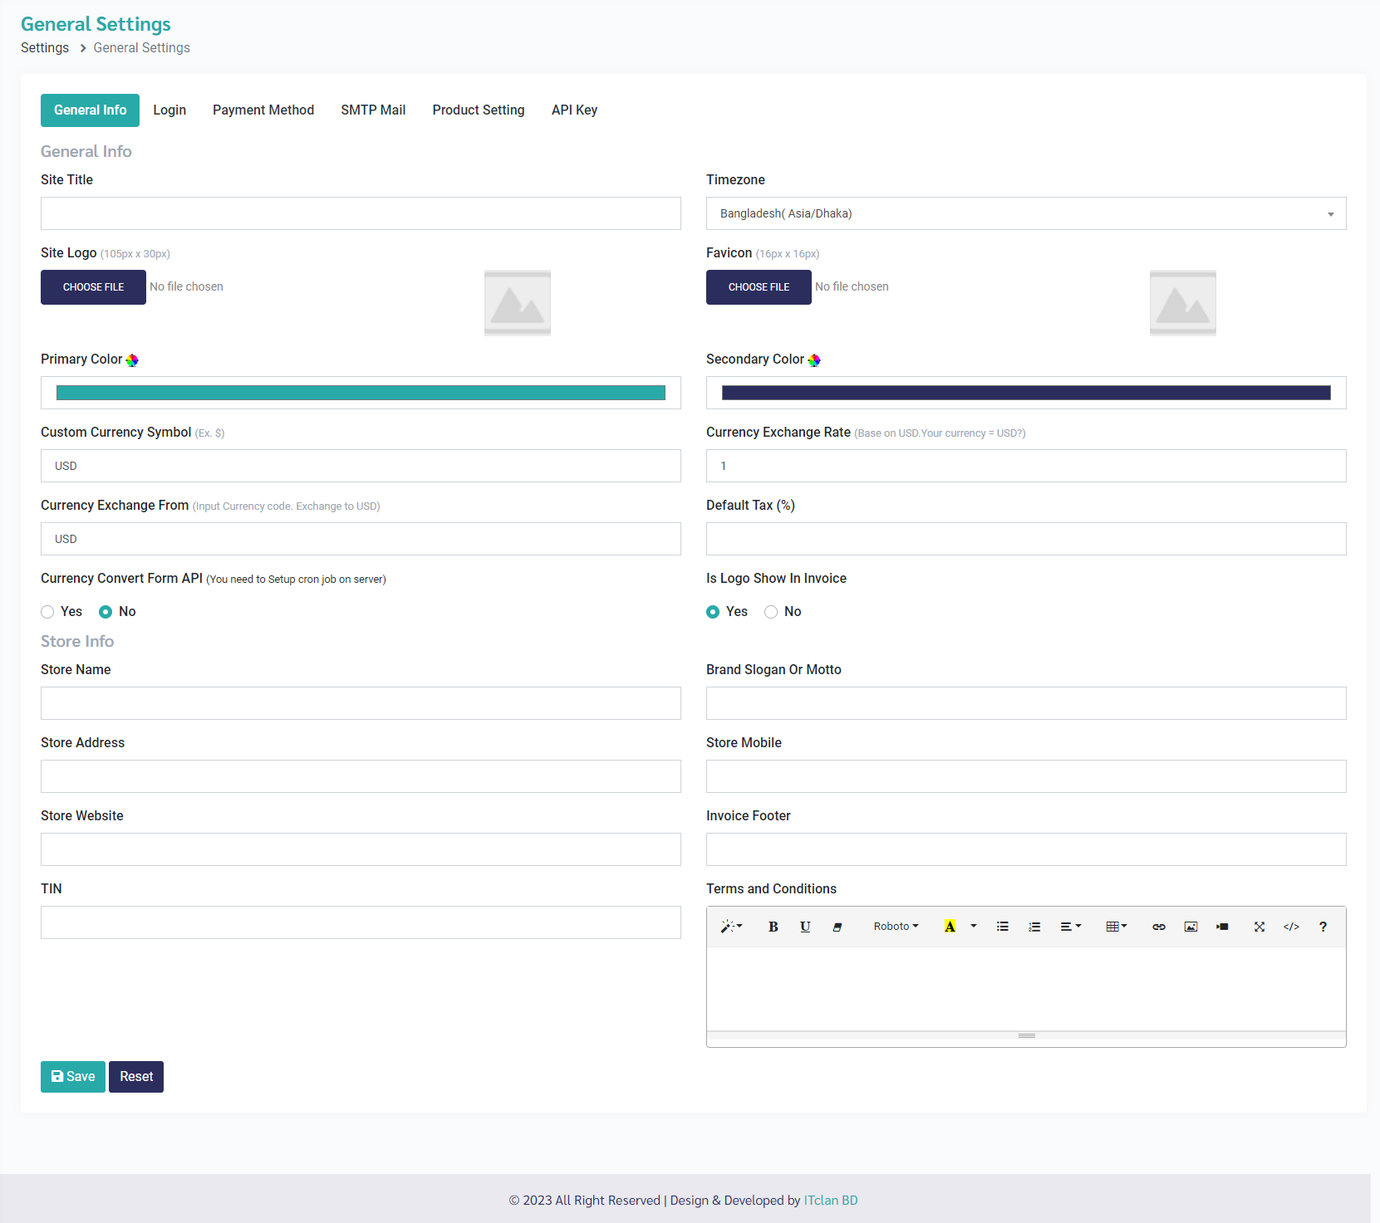Screen dimensions: 1380x1223
Task: Open the table insert dropdown
Action: coord(1116,927)
